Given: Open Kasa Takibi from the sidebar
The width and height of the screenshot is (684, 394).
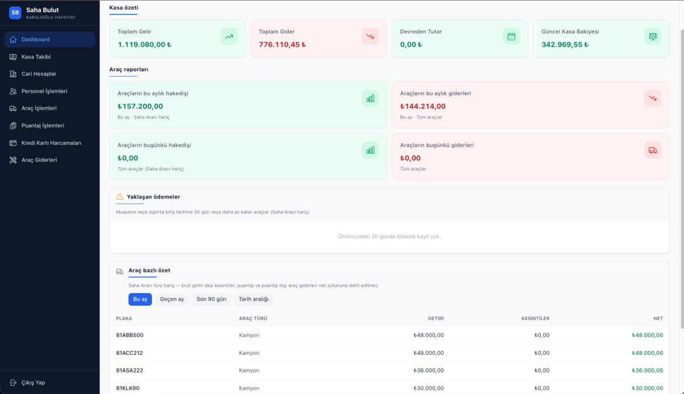Looking at the screenshot, I should pos(36,57).
